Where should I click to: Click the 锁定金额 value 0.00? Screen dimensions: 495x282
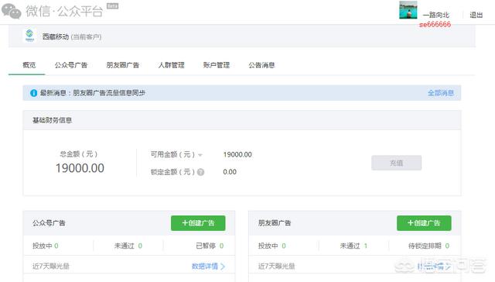pos(230,172)
